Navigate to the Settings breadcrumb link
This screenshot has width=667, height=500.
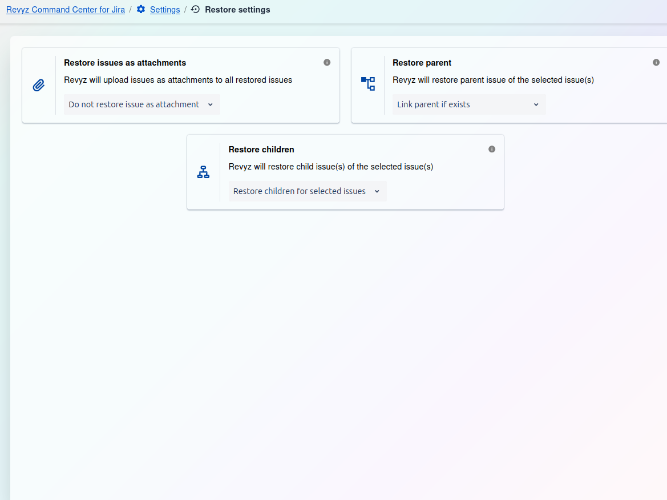[165, 10]
